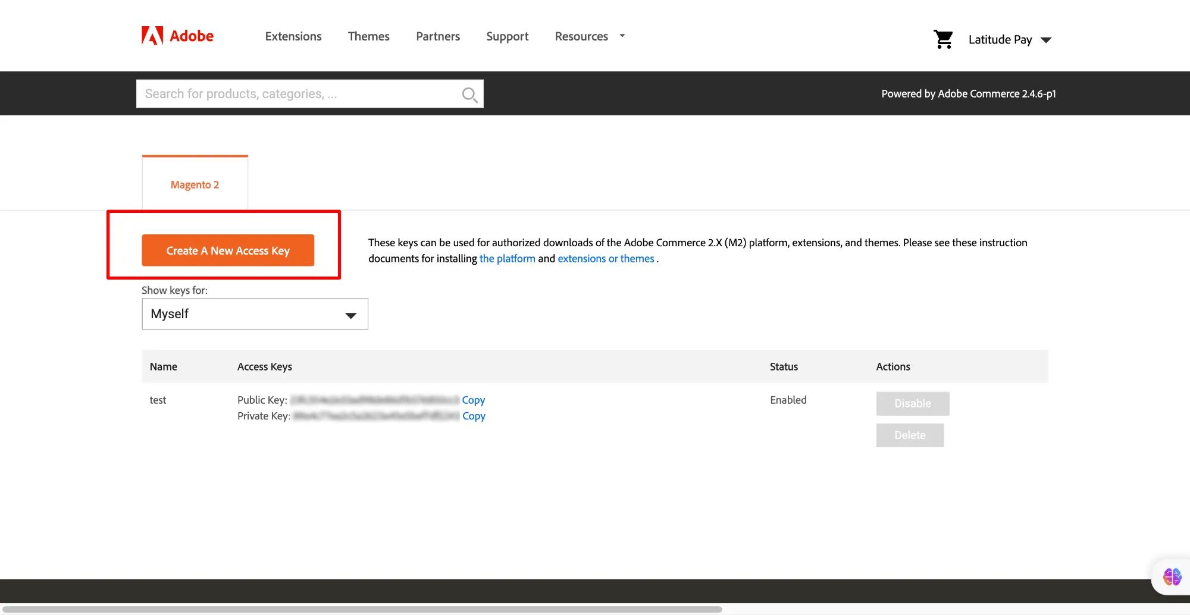Screen dimensions: 1190x615
Task: Open 'the platform' instructions link
Action: (508, 259)
